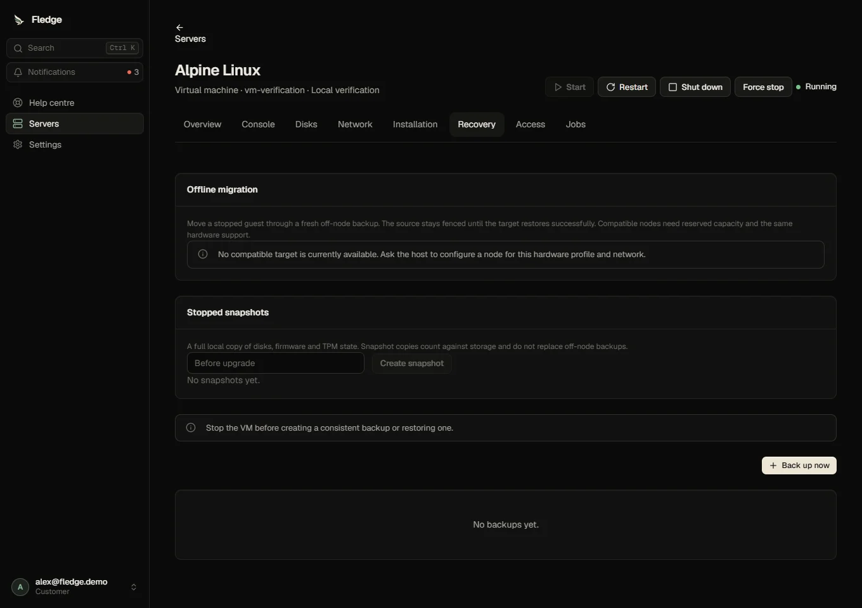Select the Installation tab

(x=415, y=124)
